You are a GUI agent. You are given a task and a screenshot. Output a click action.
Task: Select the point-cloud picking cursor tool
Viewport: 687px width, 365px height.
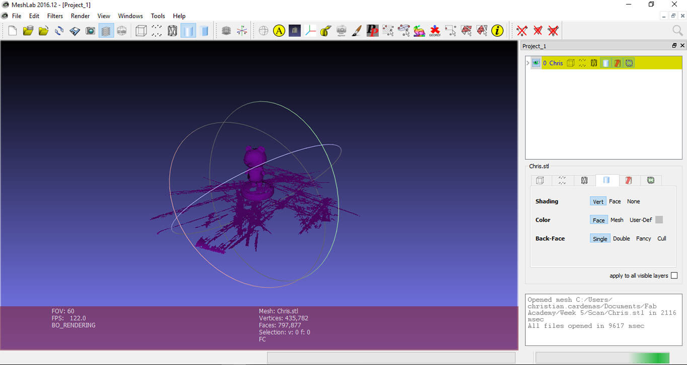click(388, 31)
